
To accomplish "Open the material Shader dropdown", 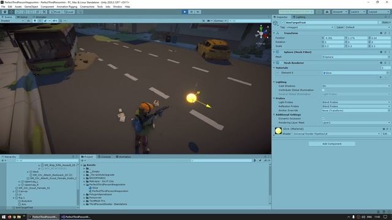I will coord(336,134).
